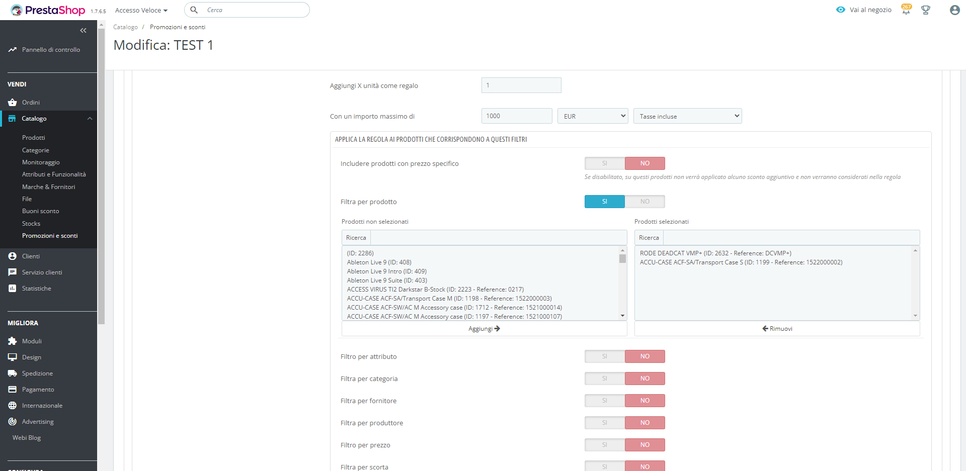The width and height of the screenshot is (966, 471).
Task: Enable SI for Filtra per scorta
Action: click(x=605, y=466)
